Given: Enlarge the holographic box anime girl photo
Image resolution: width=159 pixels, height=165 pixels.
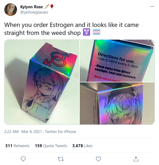Looking at the screenshot, I should 42,82.
